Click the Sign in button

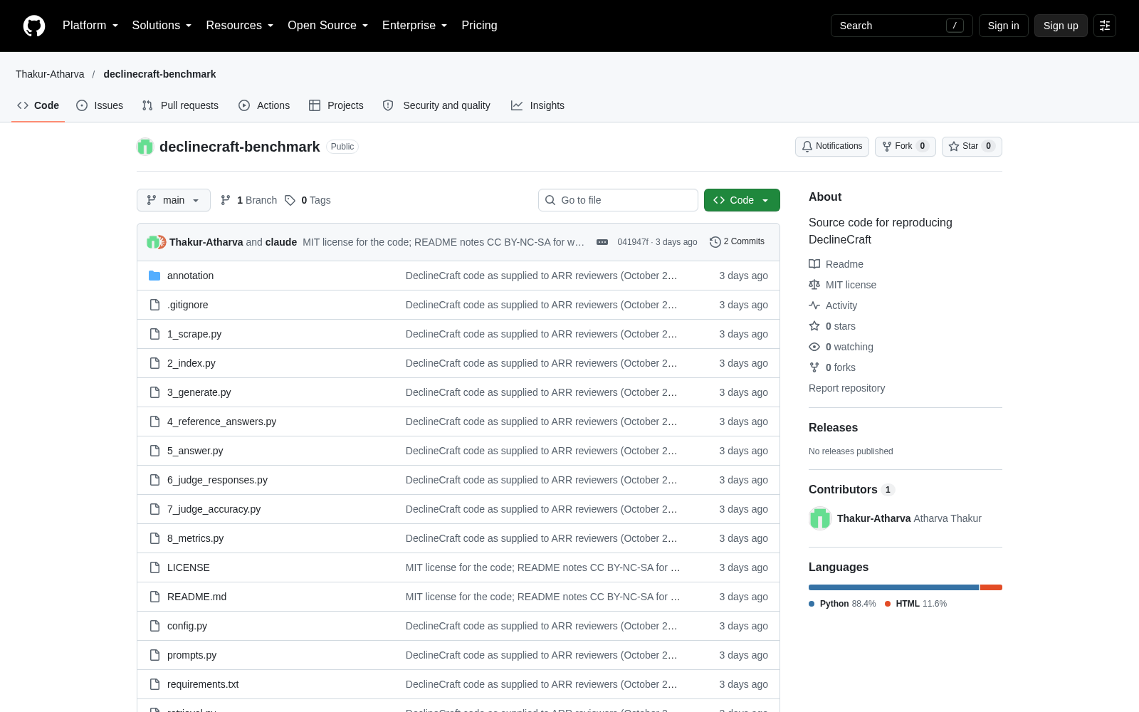[x=1004, y=26]
